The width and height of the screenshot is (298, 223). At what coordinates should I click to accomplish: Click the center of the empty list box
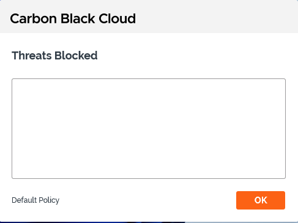click(x=149, y=129)
